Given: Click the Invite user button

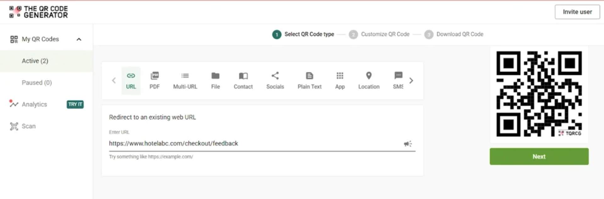Looking at the screenshot, I should [x=577, y=12].
